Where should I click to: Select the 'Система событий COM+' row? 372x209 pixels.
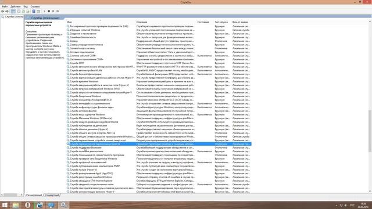(159, 56)
